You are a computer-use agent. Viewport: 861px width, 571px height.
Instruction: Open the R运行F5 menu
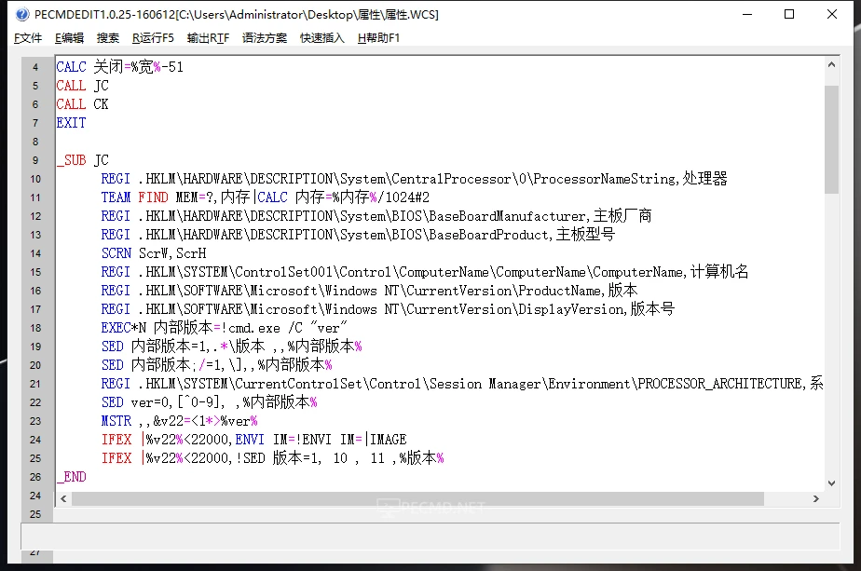pos(153,38)
